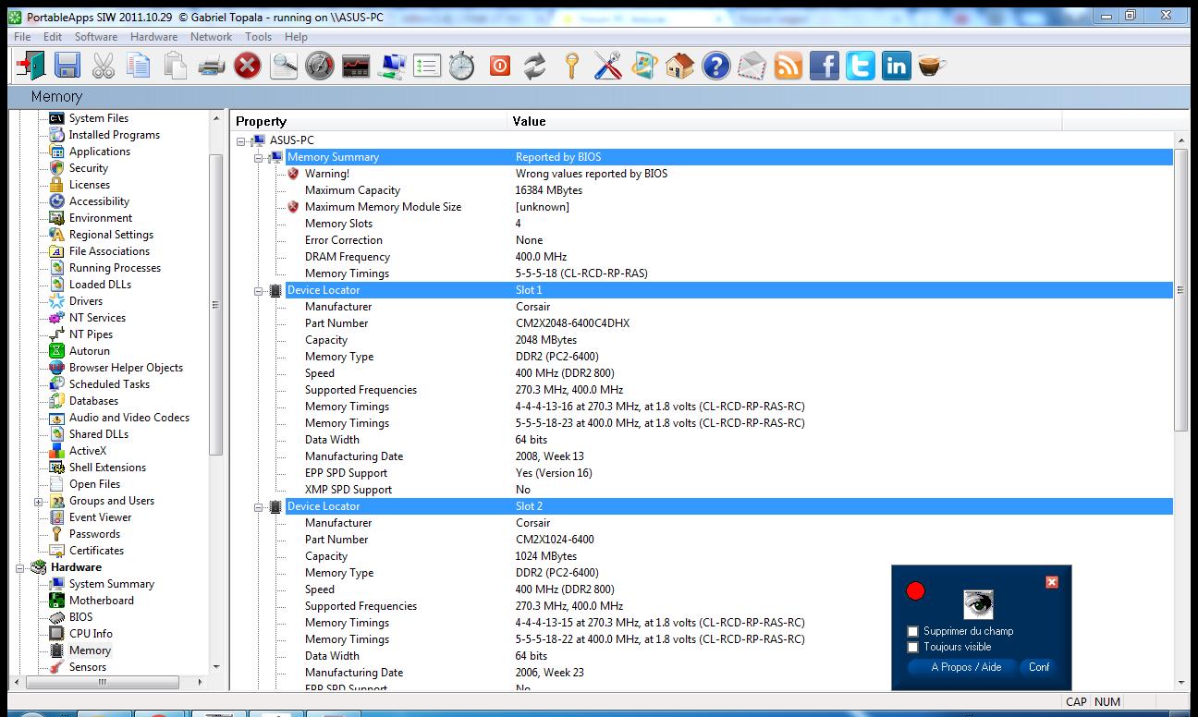Click the red X stop icon
The image size is (1198, 717).
[x=247, y=66]
